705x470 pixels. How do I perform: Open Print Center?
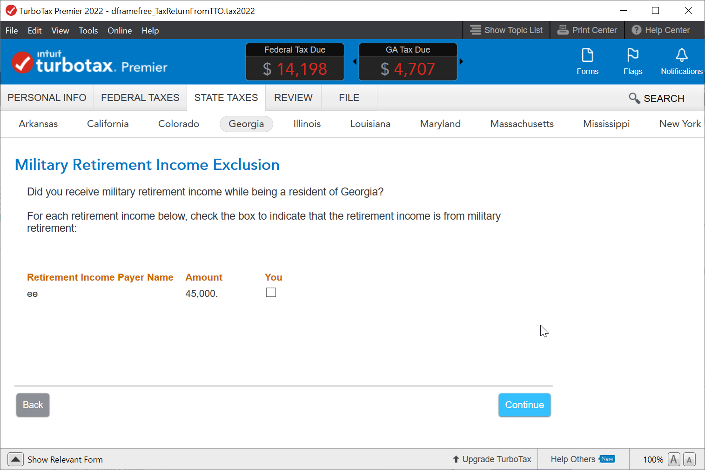(x=587, y=30)
